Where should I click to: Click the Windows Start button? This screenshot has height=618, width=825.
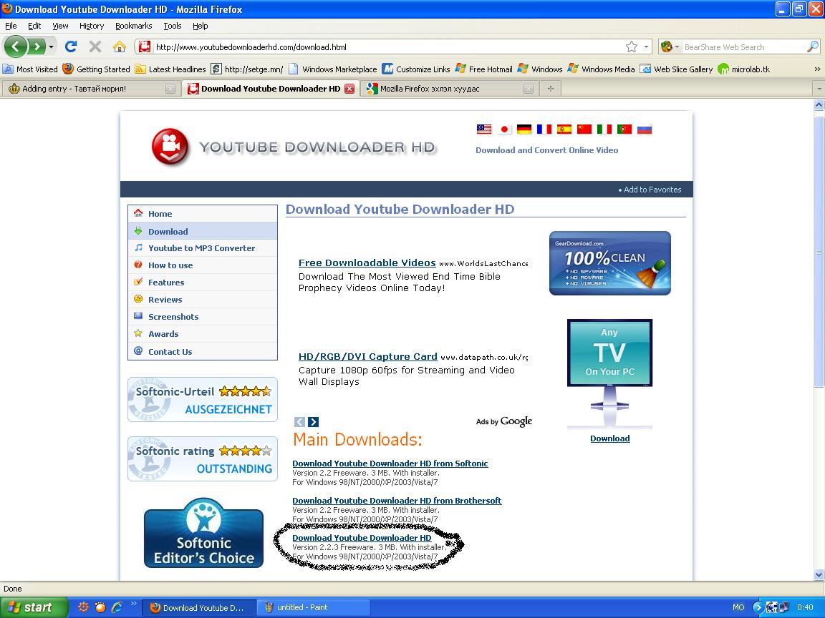pos(34,607)
